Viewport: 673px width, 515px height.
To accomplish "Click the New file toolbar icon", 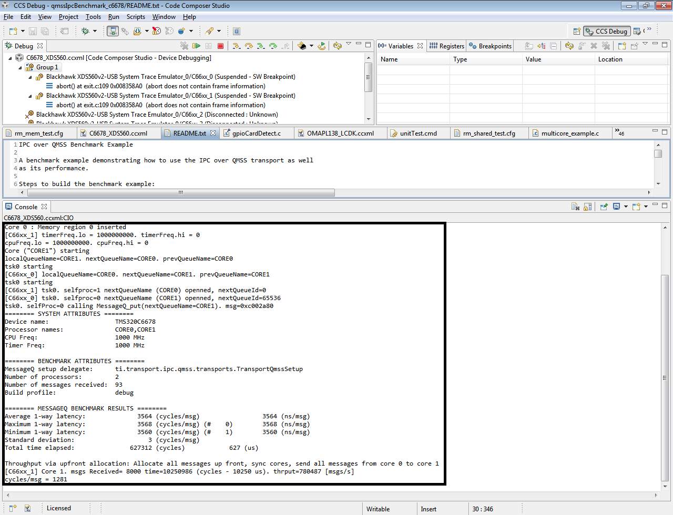I will pos(13,32).
